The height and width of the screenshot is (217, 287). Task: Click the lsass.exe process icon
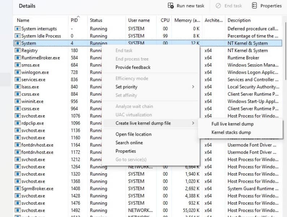17,87
